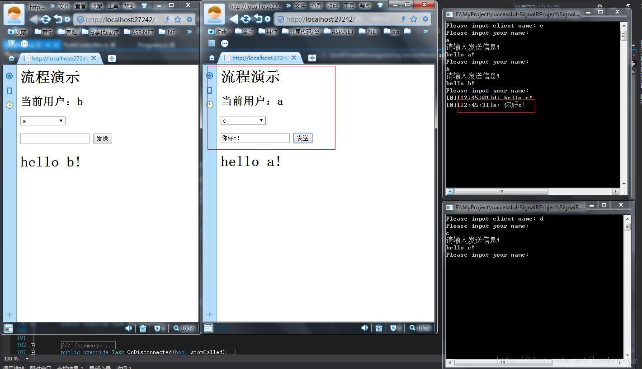
Task: Click 发送 button next to "你好c!" message
Action: (x=303, y=138)
